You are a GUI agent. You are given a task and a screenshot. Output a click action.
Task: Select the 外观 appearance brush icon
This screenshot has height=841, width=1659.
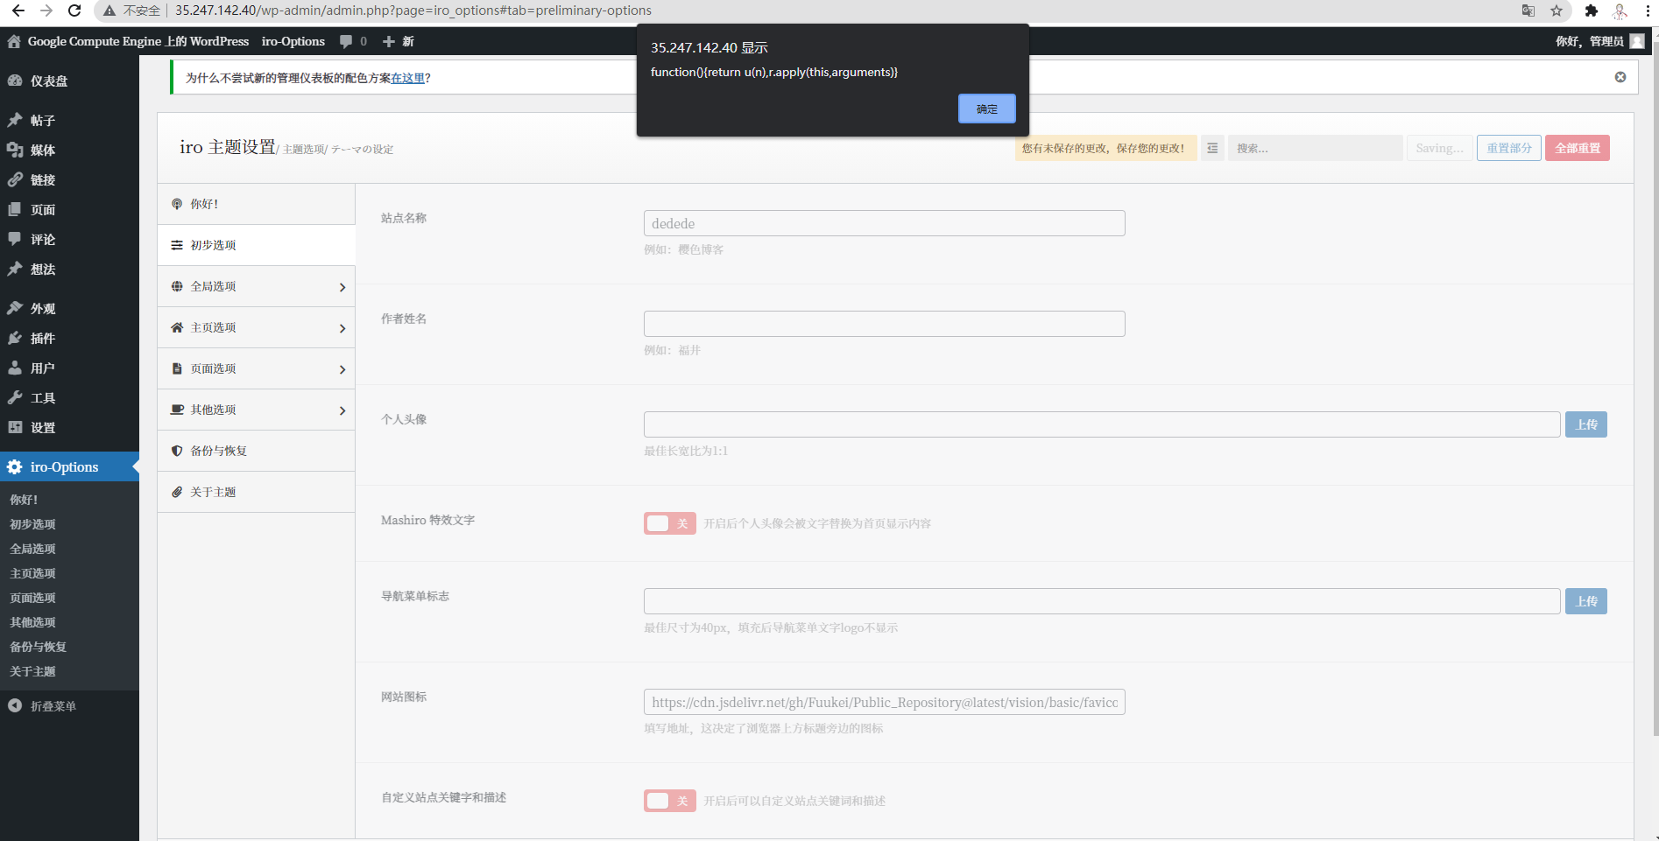16,308
